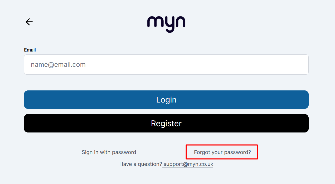Click the back arrow icon

coord(29,22)
